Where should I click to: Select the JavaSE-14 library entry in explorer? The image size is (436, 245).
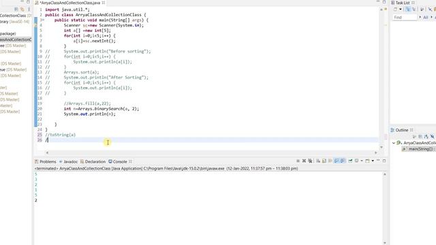click(x=14, y=21)
